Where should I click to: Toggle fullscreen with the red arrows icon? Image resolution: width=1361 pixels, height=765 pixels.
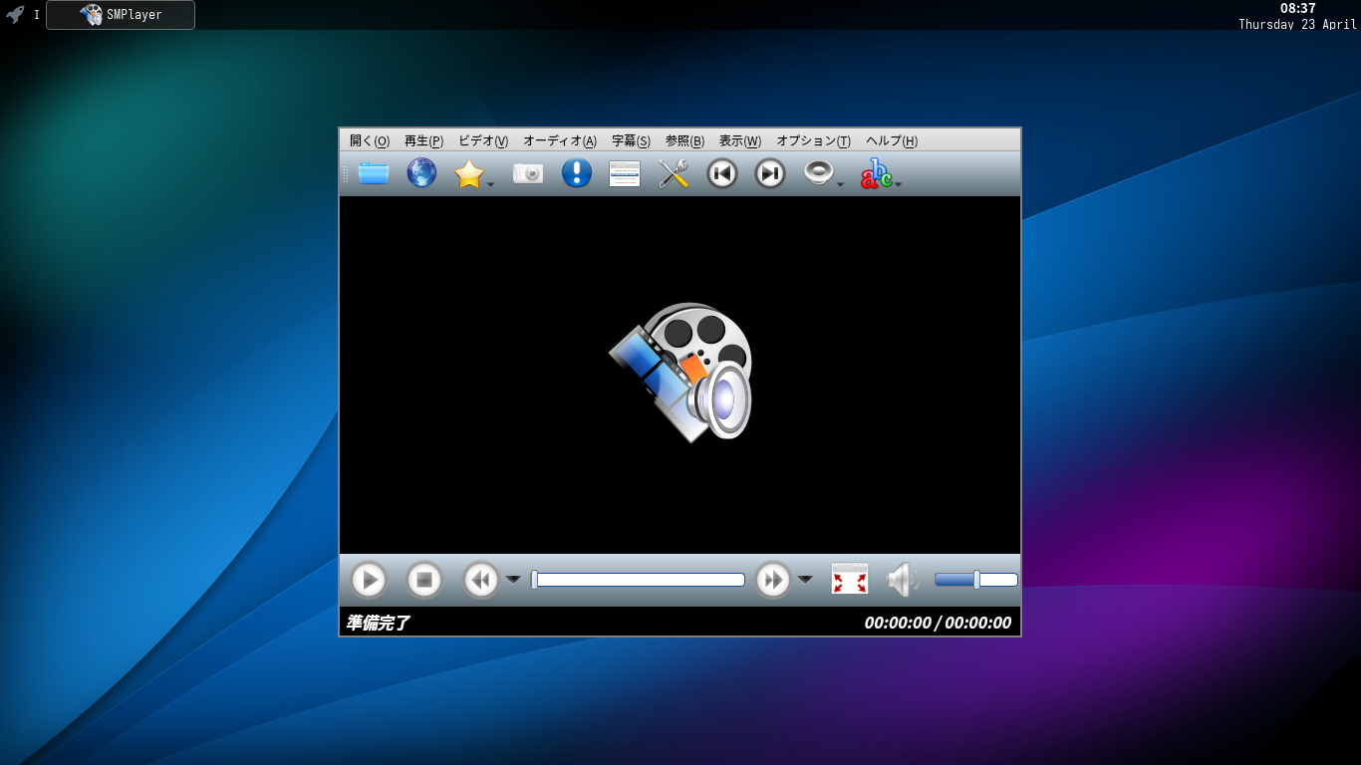coord(850,580)
